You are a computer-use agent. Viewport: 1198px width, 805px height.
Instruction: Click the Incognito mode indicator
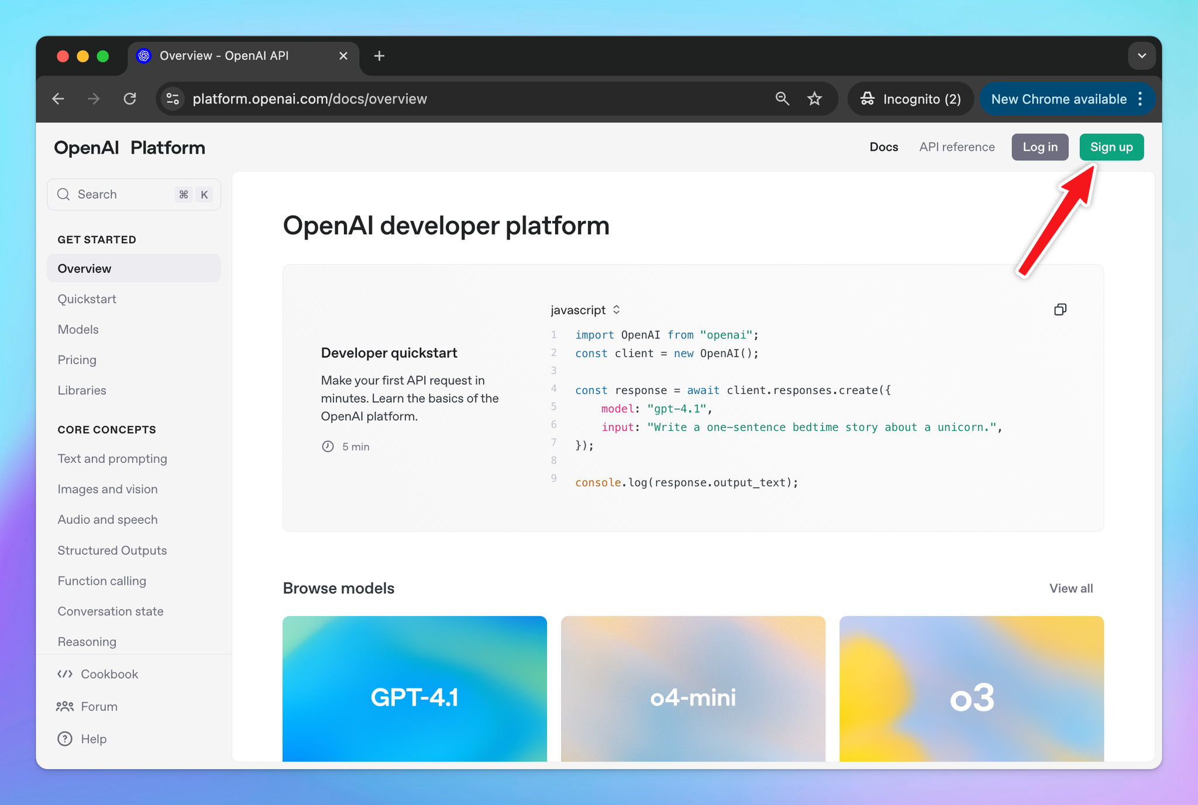click(910, 98)
